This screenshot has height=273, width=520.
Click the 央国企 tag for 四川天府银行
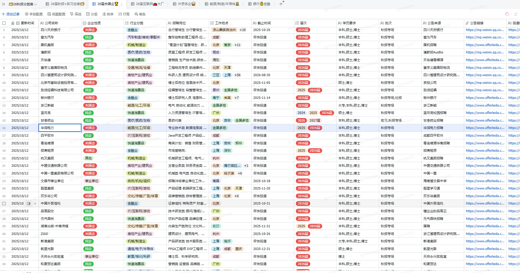click(x=90, y=30)
